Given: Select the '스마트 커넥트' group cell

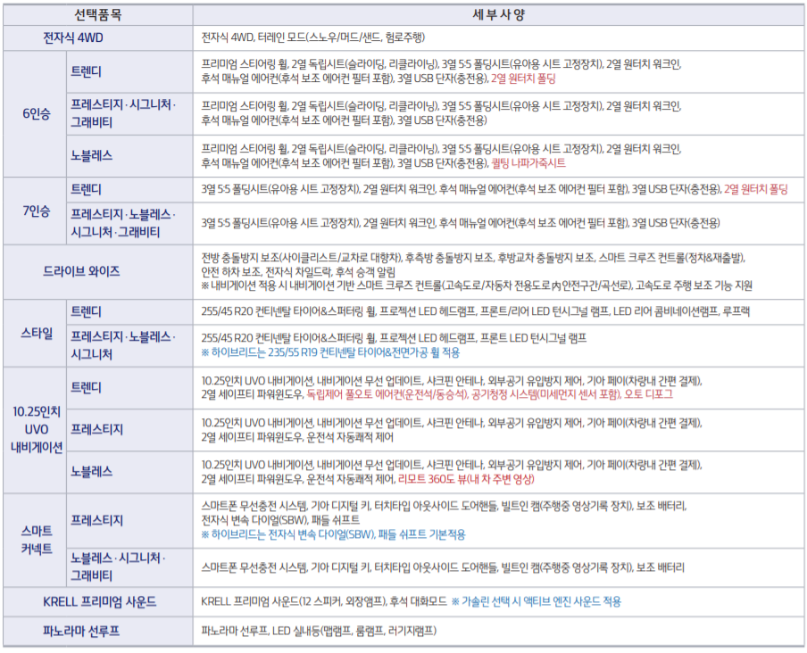Looking at the screenshot, I should (36, 540).
